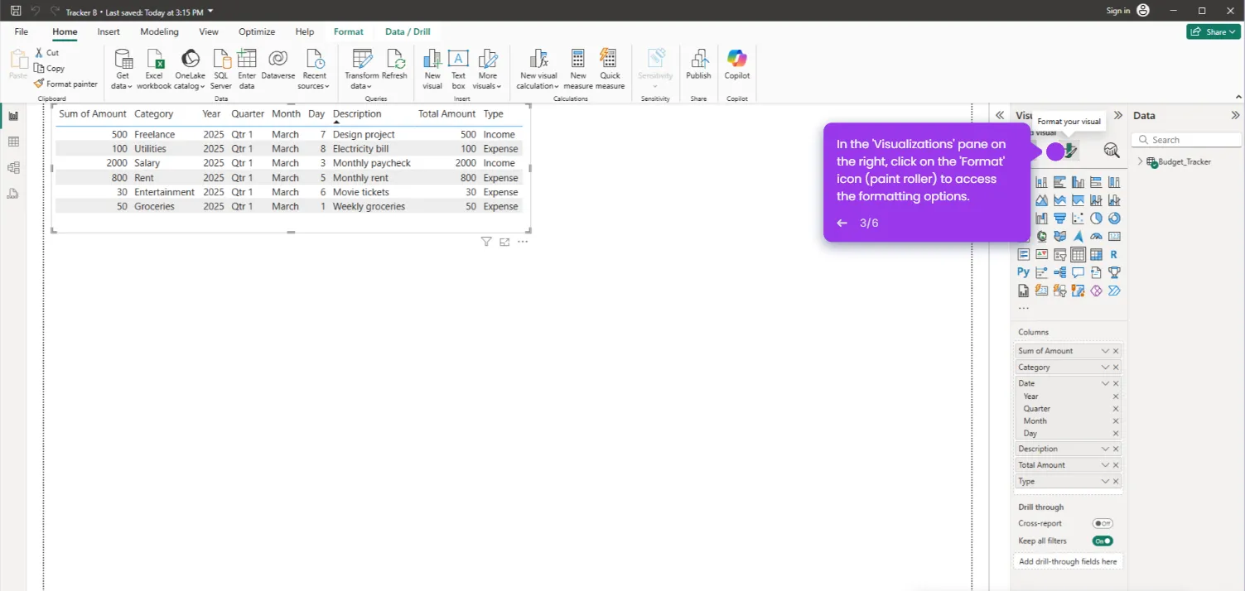Toggle the Keep all filters switch

(x=1102, y=541)
